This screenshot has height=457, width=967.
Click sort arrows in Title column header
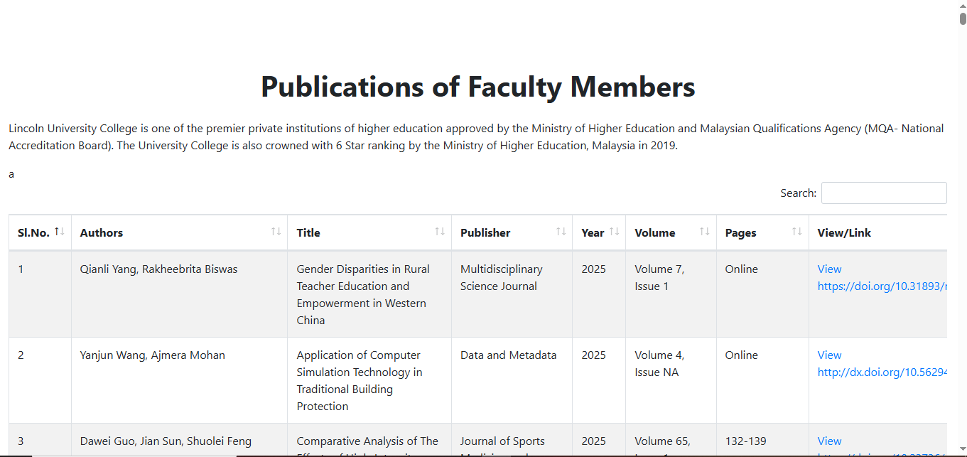pyautogui.click(x=440, y=232)
